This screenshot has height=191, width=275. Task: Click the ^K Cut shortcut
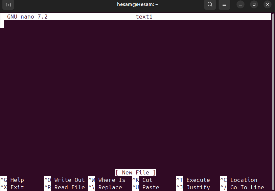pyautogui.click(x=142, y=180)
